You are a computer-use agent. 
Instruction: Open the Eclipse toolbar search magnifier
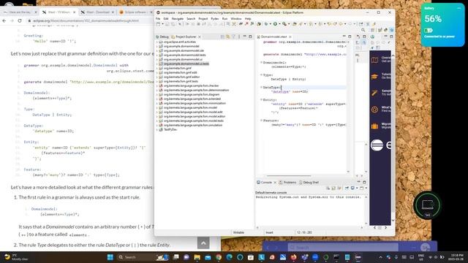363,30
